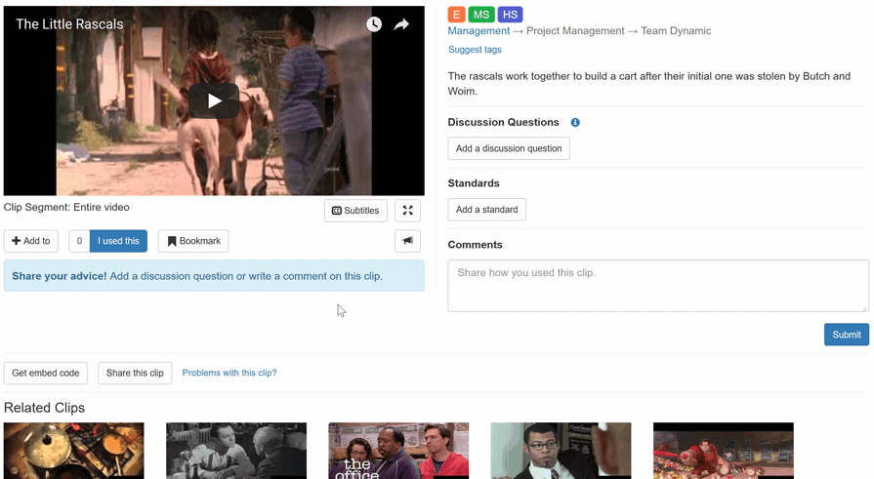Click the Add to button
This screenshot has height=479, width=874.
click(x=31, y=241)
